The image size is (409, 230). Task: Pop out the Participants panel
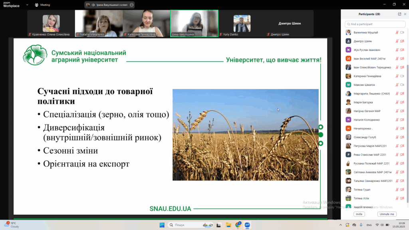tap(399, 14)
